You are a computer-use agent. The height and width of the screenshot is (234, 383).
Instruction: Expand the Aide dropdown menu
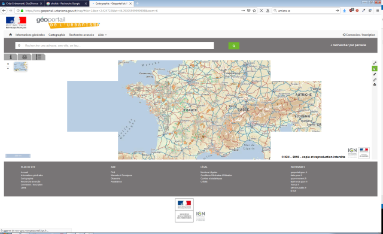pyautogui.click(x=102, y=35)
